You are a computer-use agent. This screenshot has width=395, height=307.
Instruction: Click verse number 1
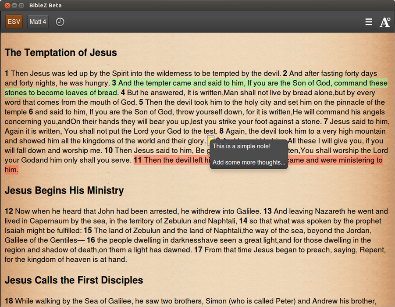click(7, 74)
